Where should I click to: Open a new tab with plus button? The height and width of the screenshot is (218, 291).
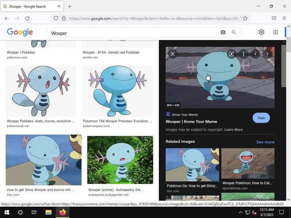pyautogui.click(x=69, y=7)
